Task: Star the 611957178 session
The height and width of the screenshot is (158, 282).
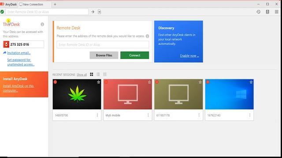Action: pyautogui.click(x=200, y=82)
